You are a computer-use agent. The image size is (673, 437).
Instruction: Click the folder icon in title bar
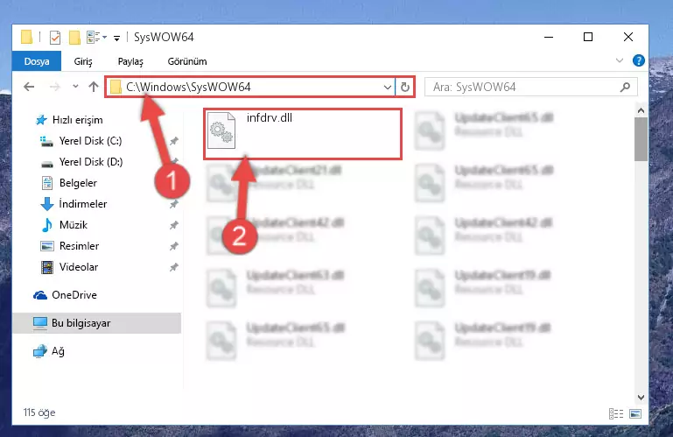(26, 38)
